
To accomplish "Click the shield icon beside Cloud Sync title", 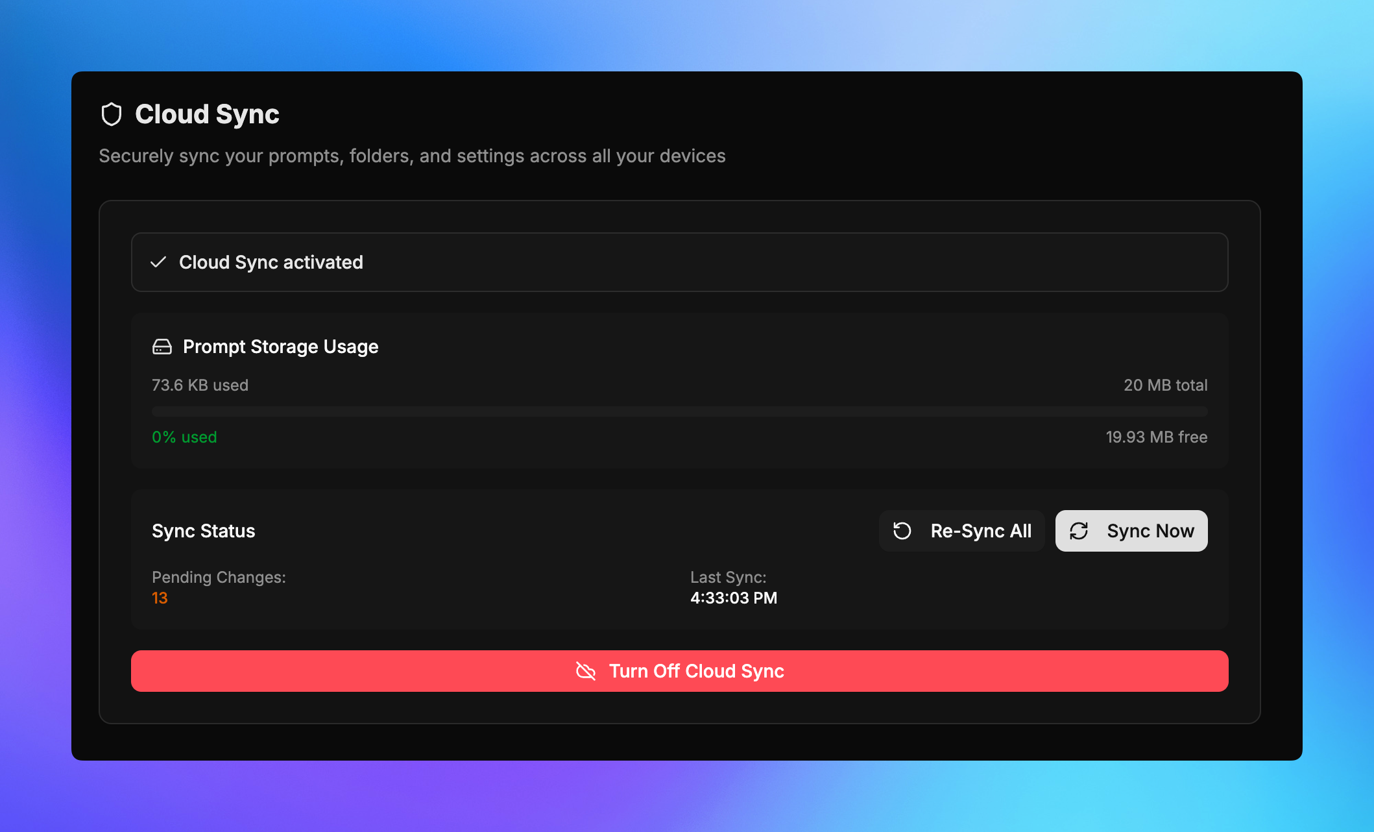I will pyautogui.click(x=112, y=114).
